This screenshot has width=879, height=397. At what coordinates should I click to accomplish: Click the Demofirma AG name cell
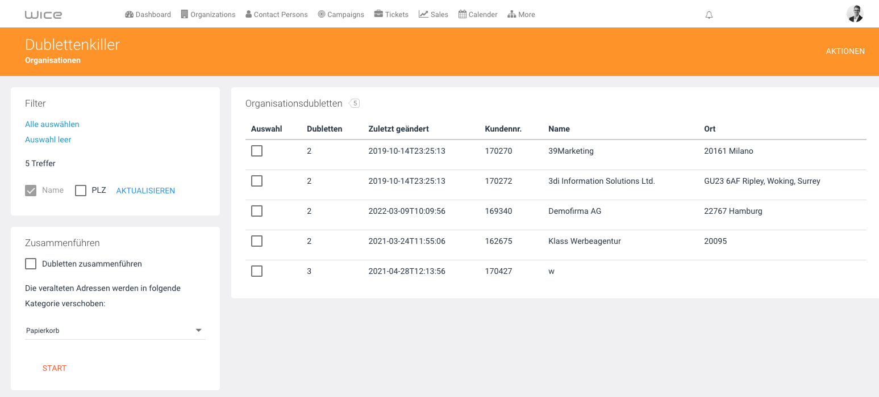coord(574,211)
